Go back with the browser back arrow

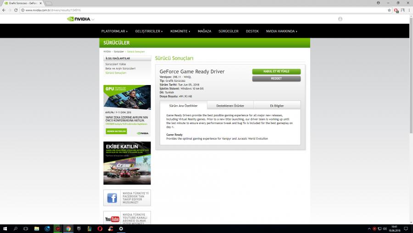tap(4, 10)
